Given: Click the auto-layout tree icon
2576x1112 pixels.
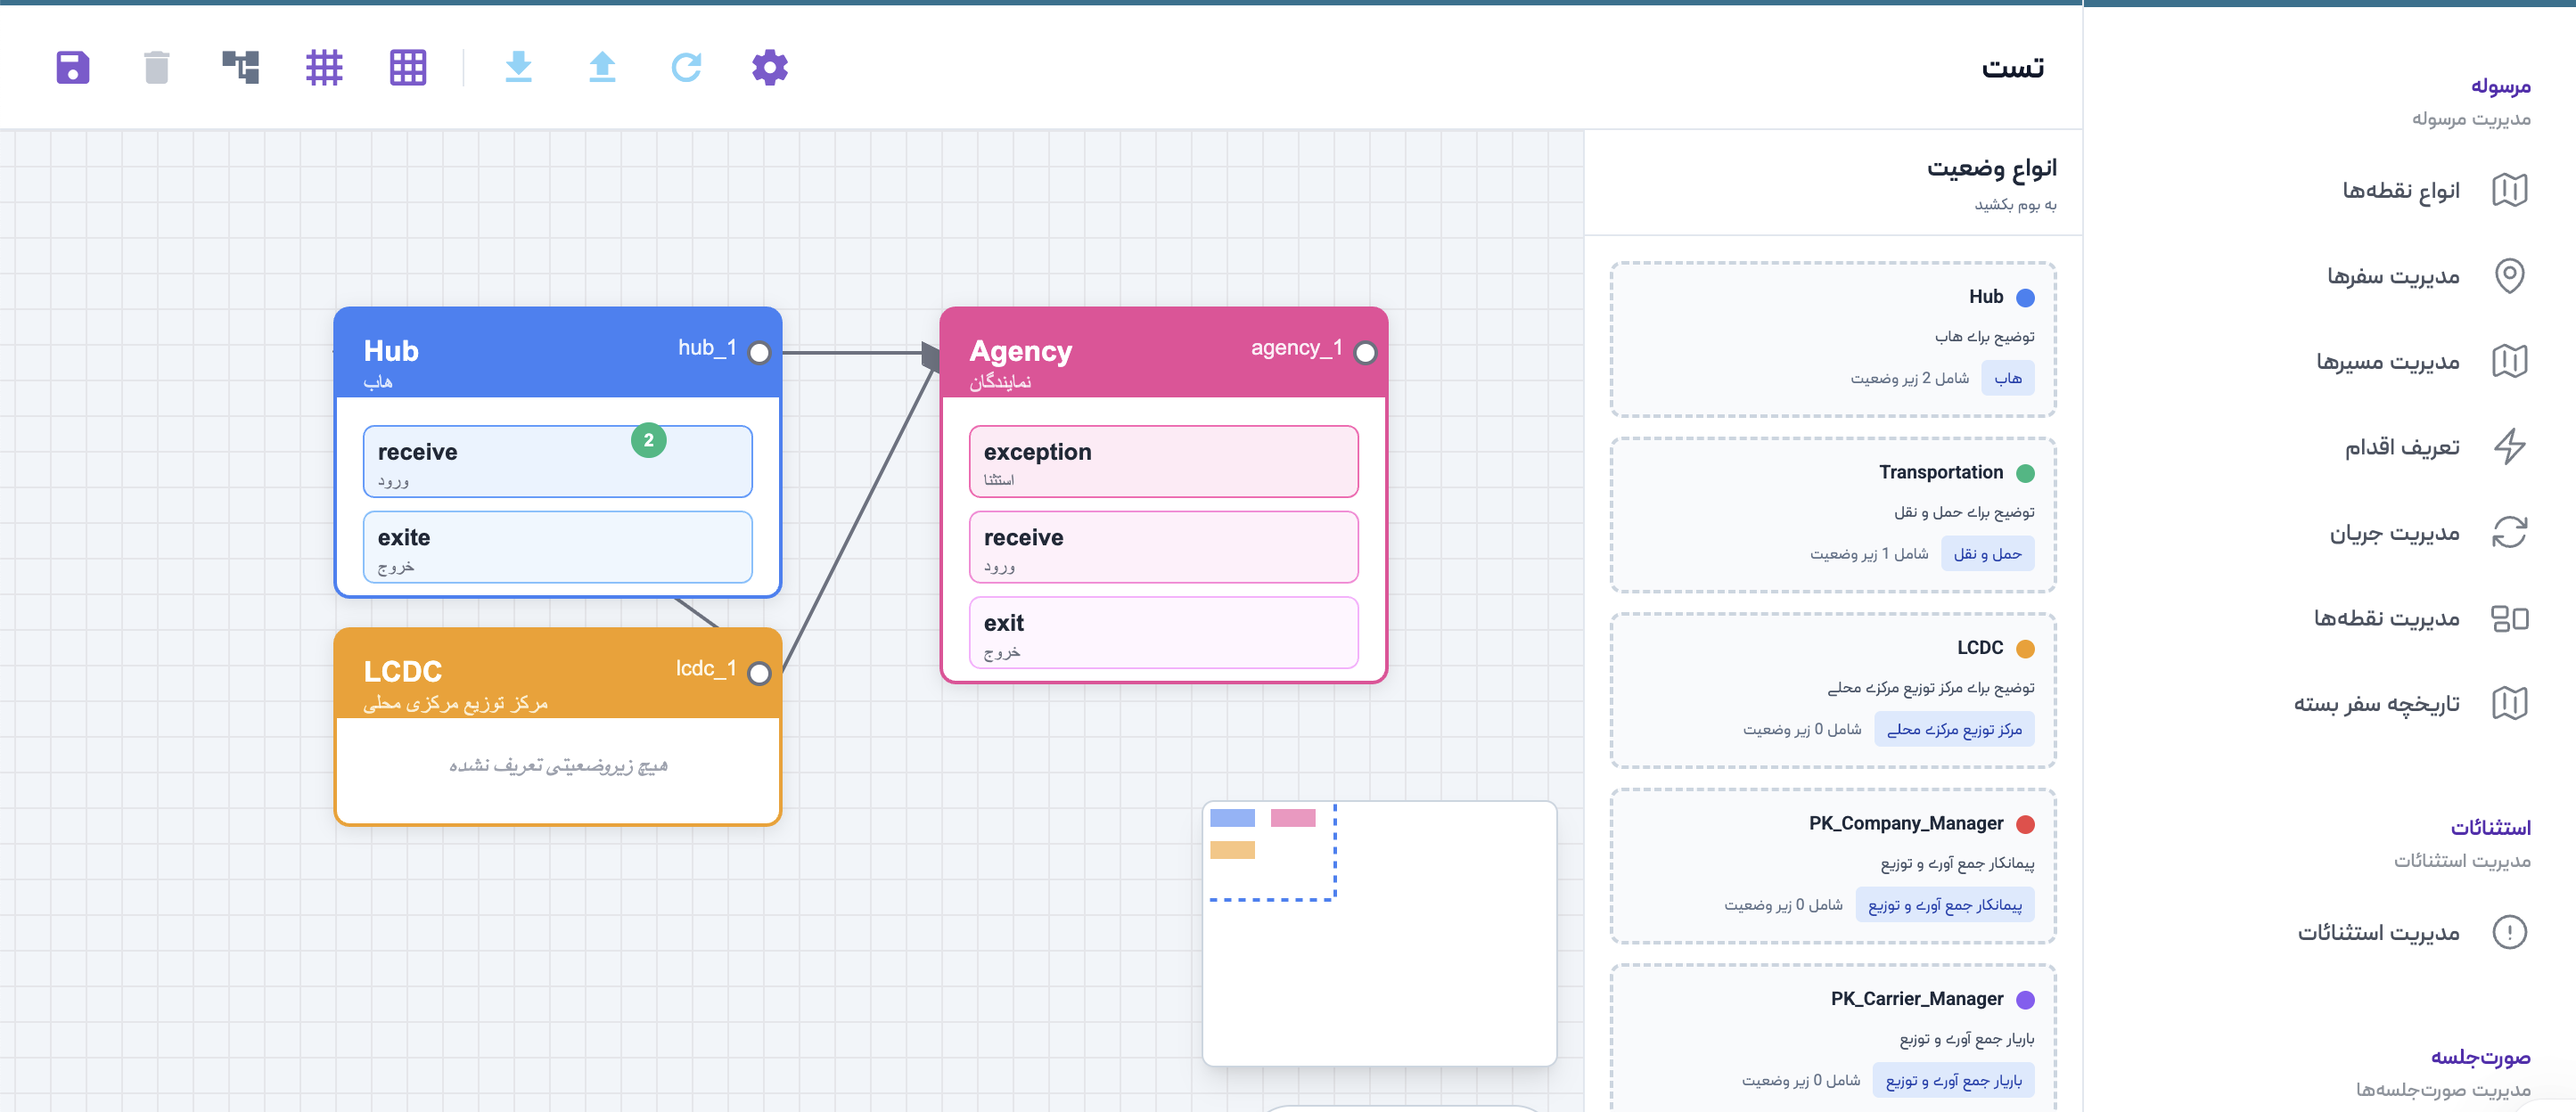Looking at the screenshot, I should click(240, 67).
